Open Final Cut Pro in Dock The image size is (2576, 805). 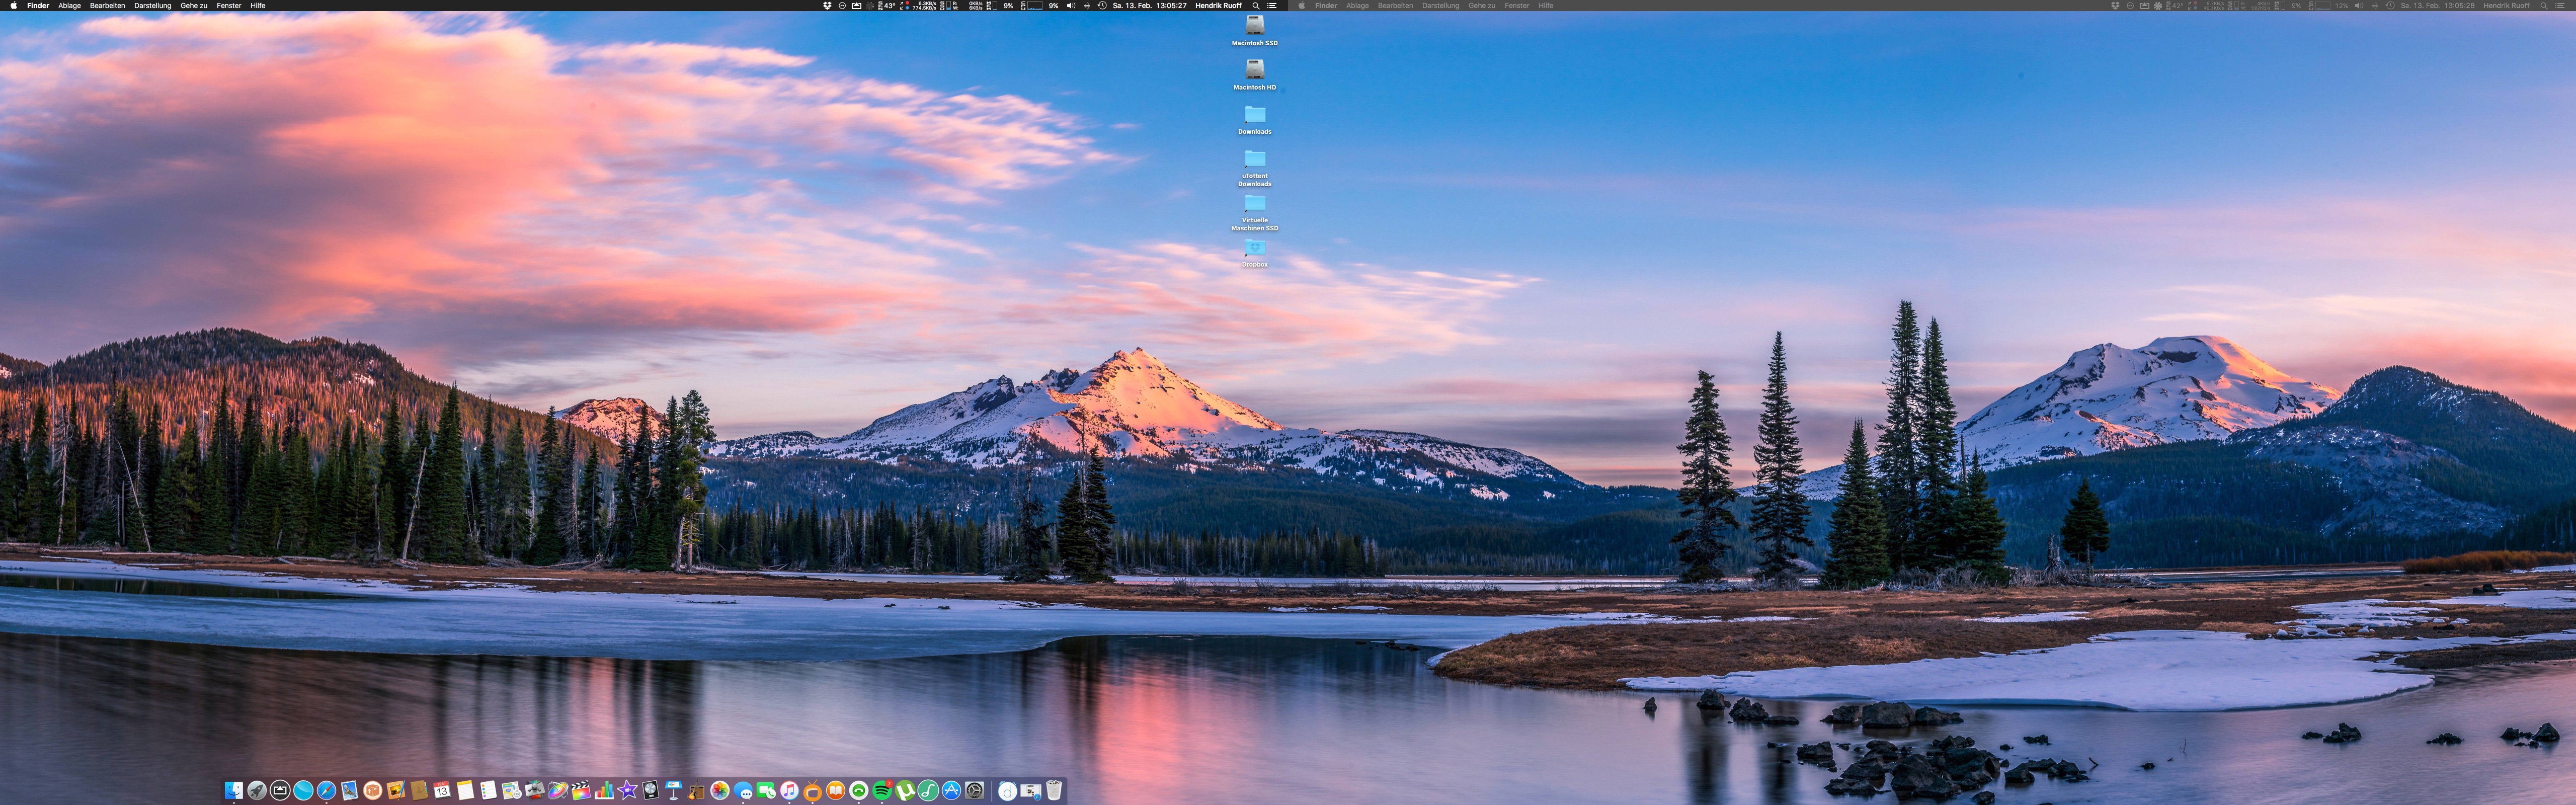pyautogui.click(x=581, y=791)
